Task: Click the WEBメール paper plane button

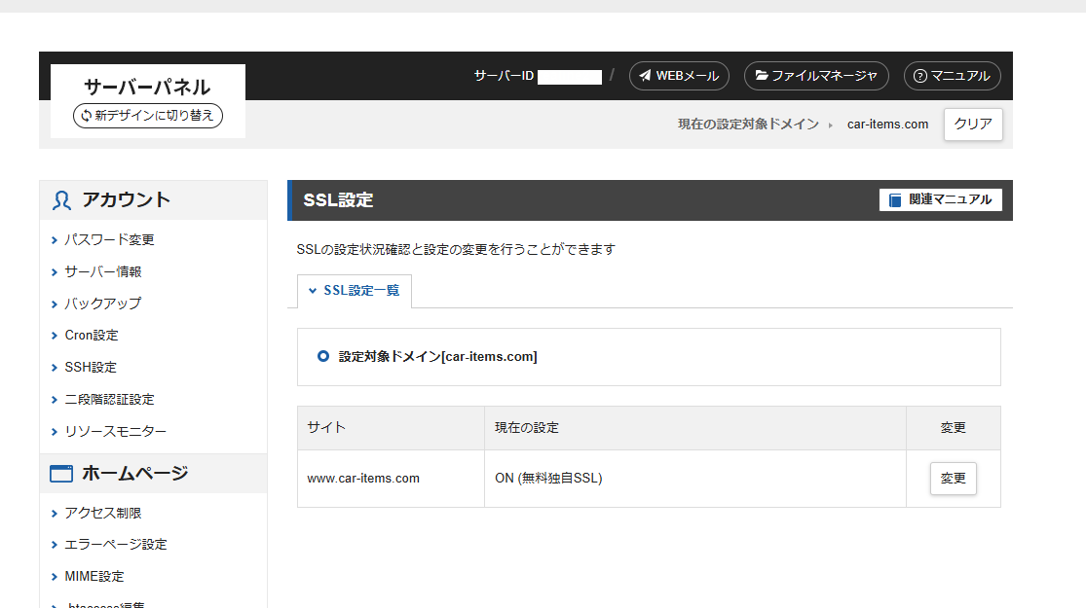Action: [679, 76]
